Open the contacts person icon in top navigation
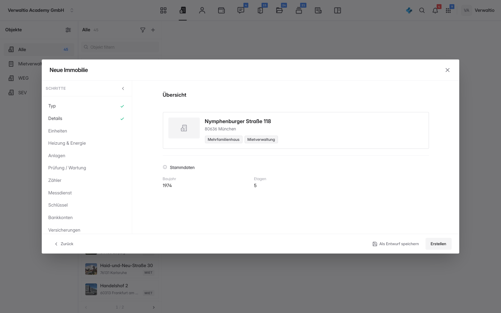The image size is (501, 313). click(x=202, y=10)
